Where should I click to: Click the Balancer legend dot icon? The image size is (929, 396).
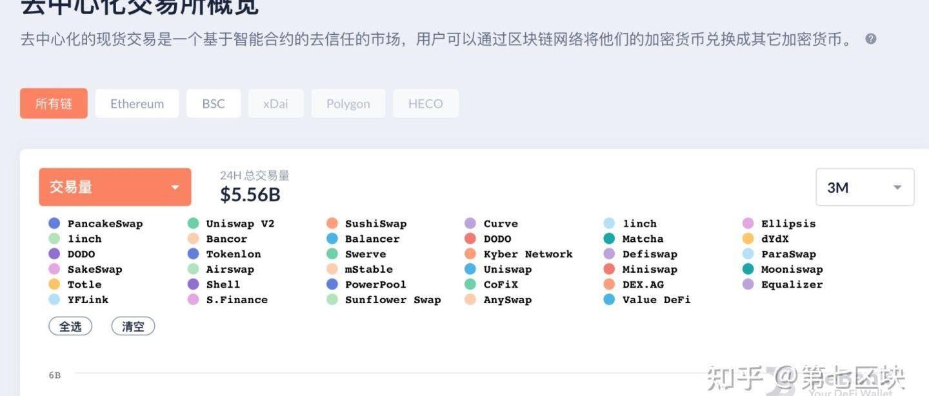point(332,239)
